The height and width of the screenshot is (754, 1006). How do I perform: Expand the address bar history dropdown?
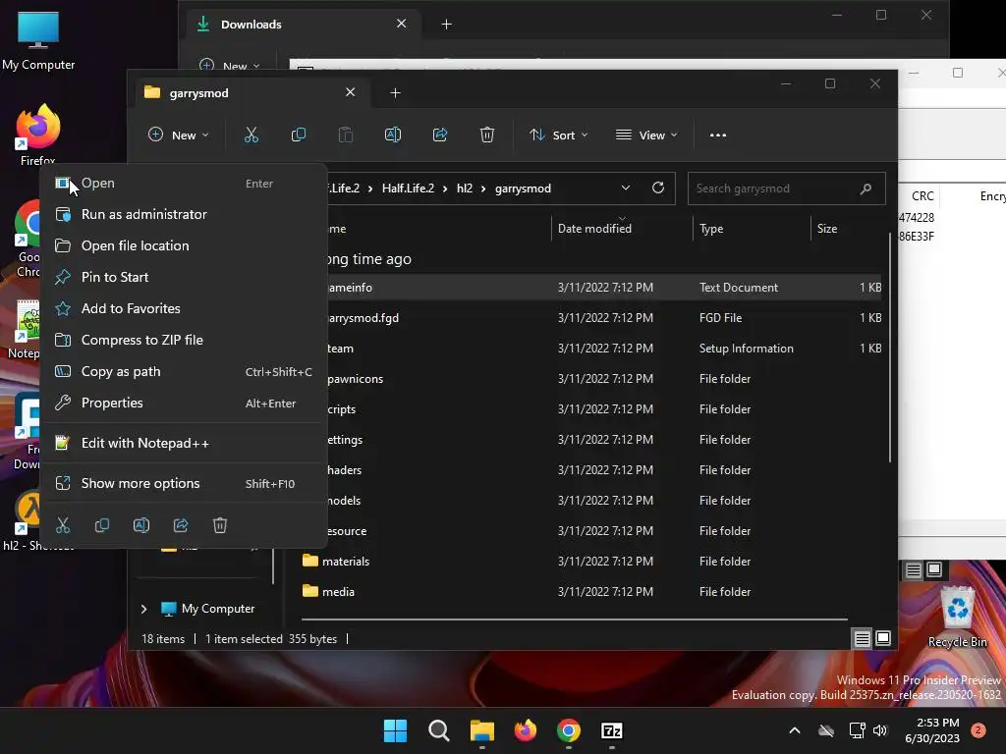tap(626, 188)
